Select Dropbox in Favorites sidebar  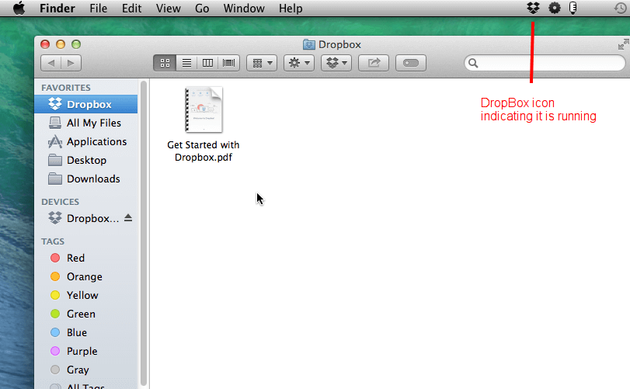tap(86, 104)
